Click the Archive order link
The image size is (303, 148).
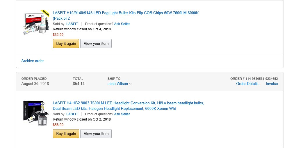pyautogui.click(x=33, y=61)
